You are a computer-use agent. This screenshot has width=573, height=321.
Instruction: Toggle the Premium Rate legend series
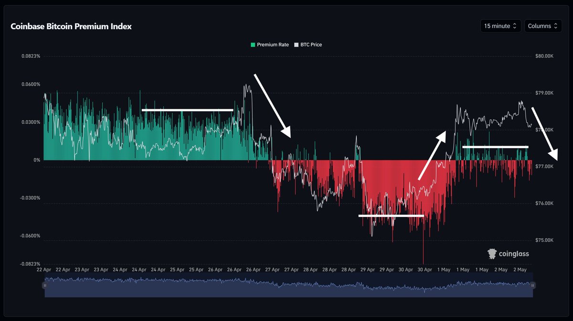click(270, 45)
